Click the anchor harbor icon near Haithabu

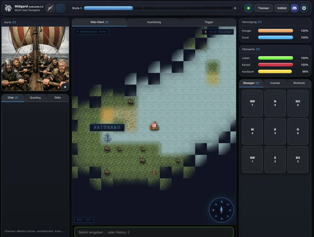pos(107,137)
